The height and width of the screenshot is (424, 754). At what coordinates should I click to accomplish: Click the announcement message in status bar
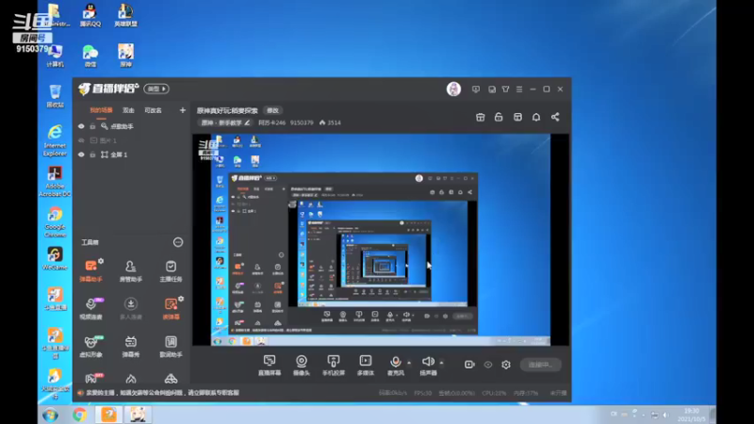tap(162, 393)
